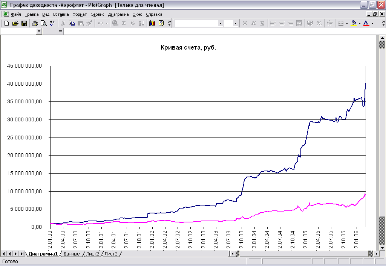Copy selection to clipboard

(x=72, y=23)
